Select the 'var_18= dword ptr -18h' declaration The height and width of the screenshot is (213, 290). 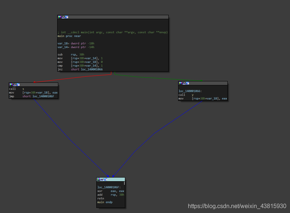pos(76,43)
